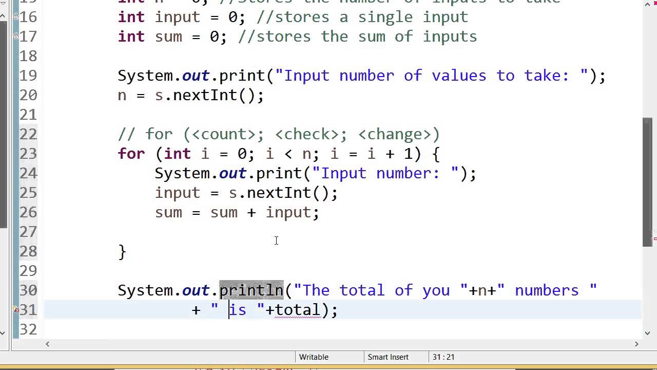
Task: Click the comment "stores the sum of inputs"
Action: click(357, 36)
